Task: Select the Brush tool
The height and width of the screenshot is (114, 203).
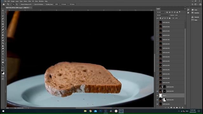Action: click(x=3, y=32)
